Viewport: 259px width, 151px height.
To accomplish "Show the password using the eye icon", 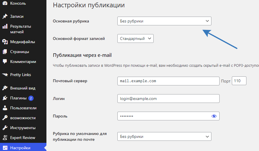I will click(214, 116).
